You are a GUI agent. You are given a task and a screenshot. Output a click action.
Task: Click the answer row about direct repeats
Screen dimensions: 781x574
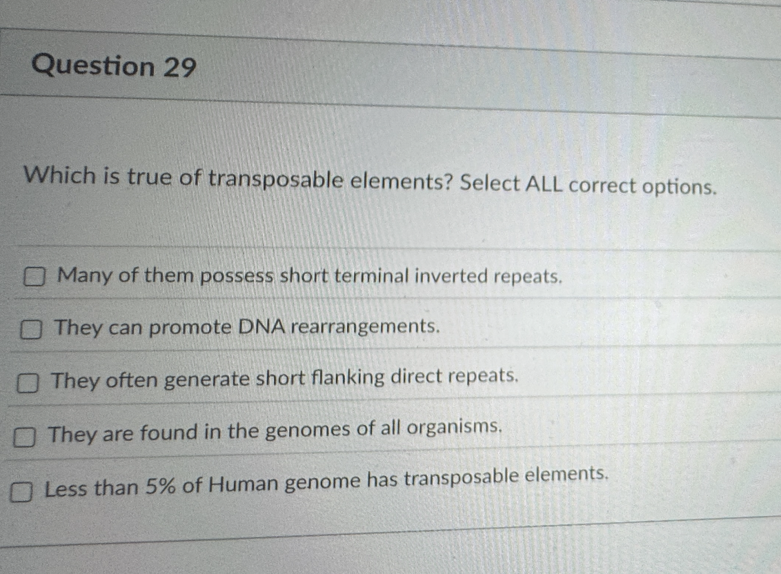(283, 379)
